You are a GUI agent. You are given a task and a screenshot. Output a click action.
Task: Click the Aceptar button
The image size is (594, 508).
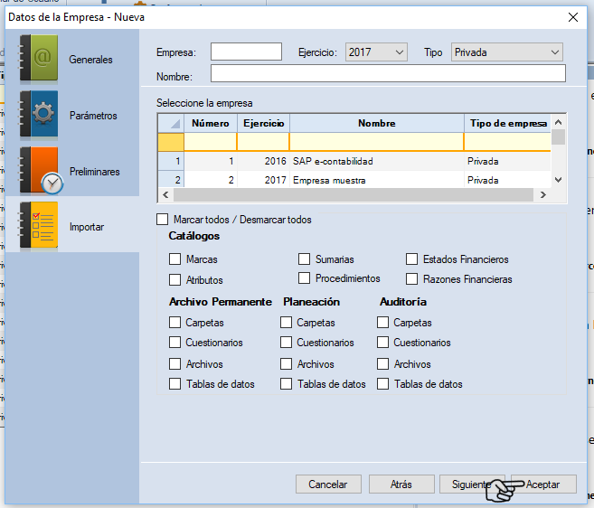click(542, 484)
